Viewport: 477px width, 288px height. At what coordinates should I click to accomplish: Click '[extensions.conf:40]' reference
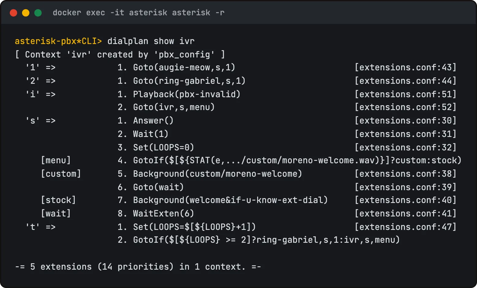point(405,200)
